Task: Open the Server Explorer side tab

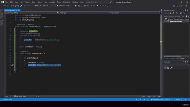Action: [2, 14]
